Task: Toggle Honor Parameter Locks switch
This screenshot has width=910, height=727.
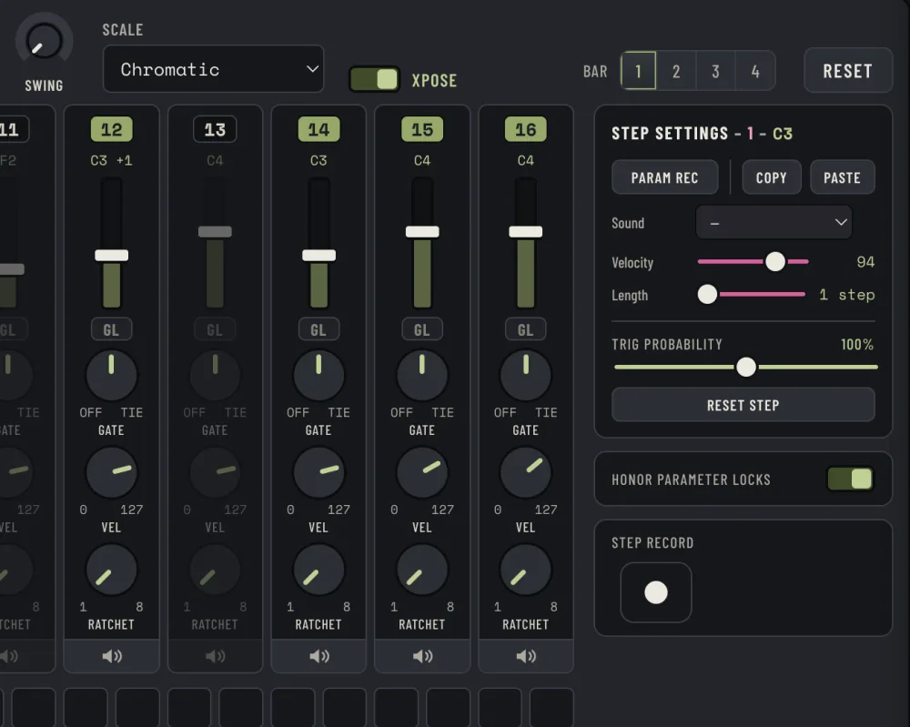Action: pyautogui.click(x=850, y=480)
